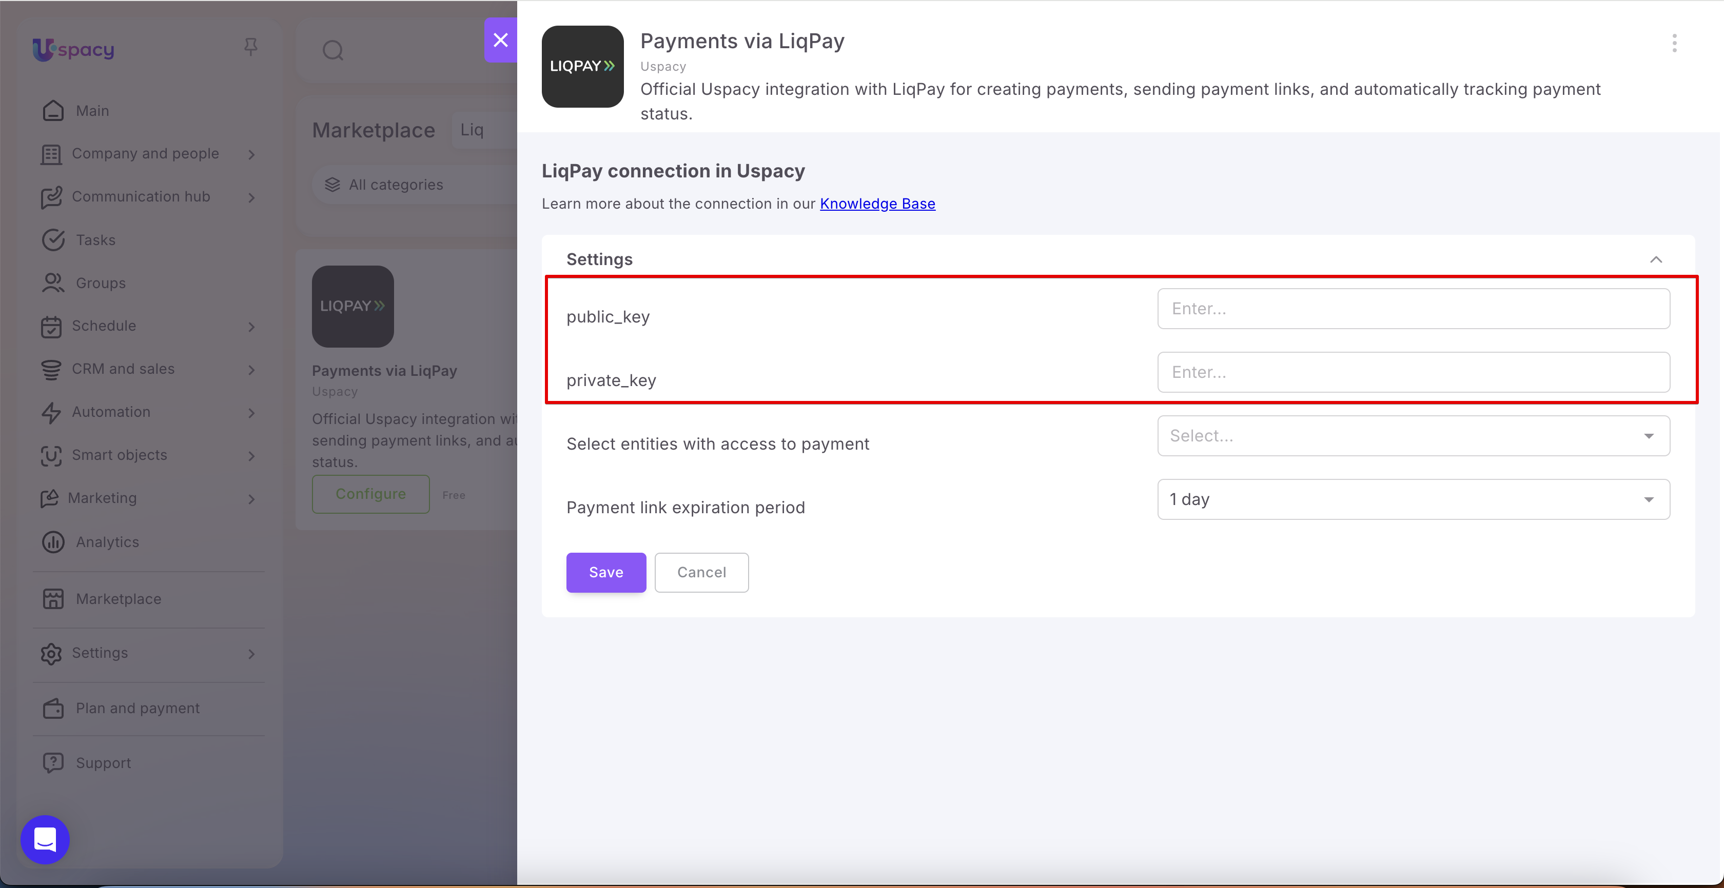This screenshot has width=1724, height=888.
Task: Expand the CRM and sales submenu
Action: [251, 370]
